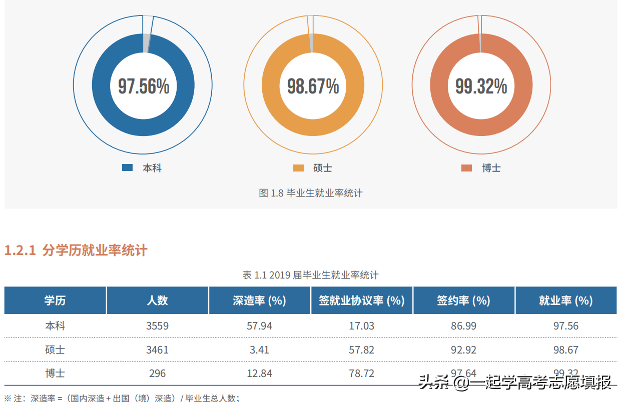Select the 3461 headcount cell
The width and height of the screenshot is (623, 402).
[x=158, y=350]
